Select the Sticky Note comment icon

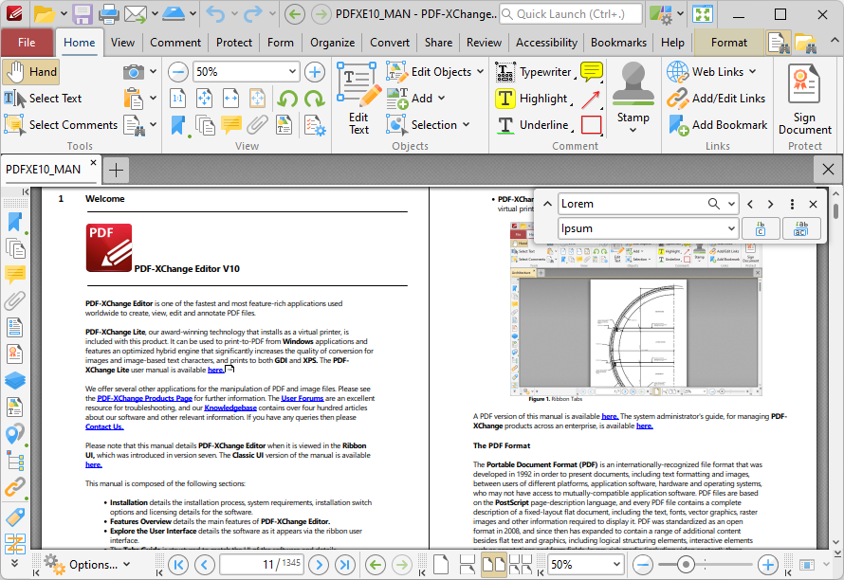click(x=591, y=72)
